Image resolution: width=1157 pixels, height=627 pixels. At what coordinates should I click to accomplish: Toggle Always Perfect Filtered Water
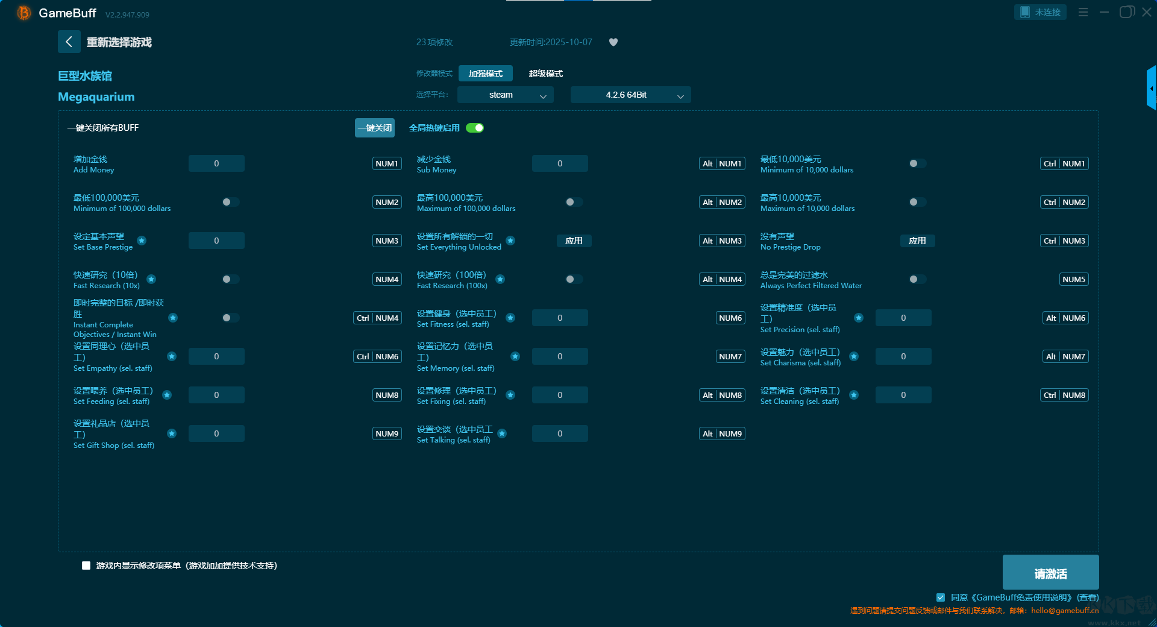[x=918, y=279]
